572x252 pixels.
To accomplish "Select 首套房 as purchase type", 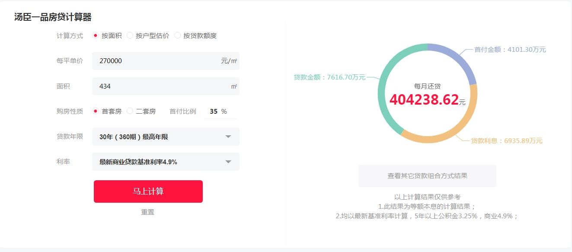I will [96, 111].
